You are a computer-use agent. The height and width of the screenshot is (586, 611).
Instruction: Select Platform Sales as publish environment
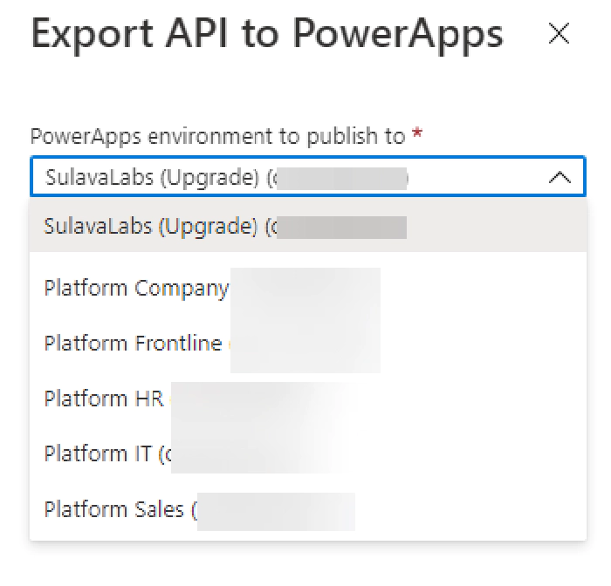(117, 509)
